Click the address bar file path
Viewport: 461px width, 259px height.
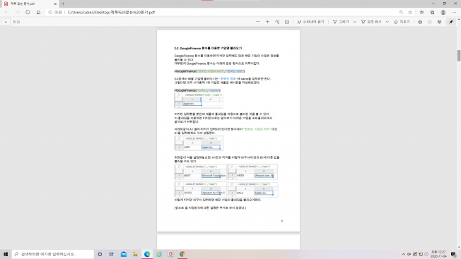click(111, 12)
